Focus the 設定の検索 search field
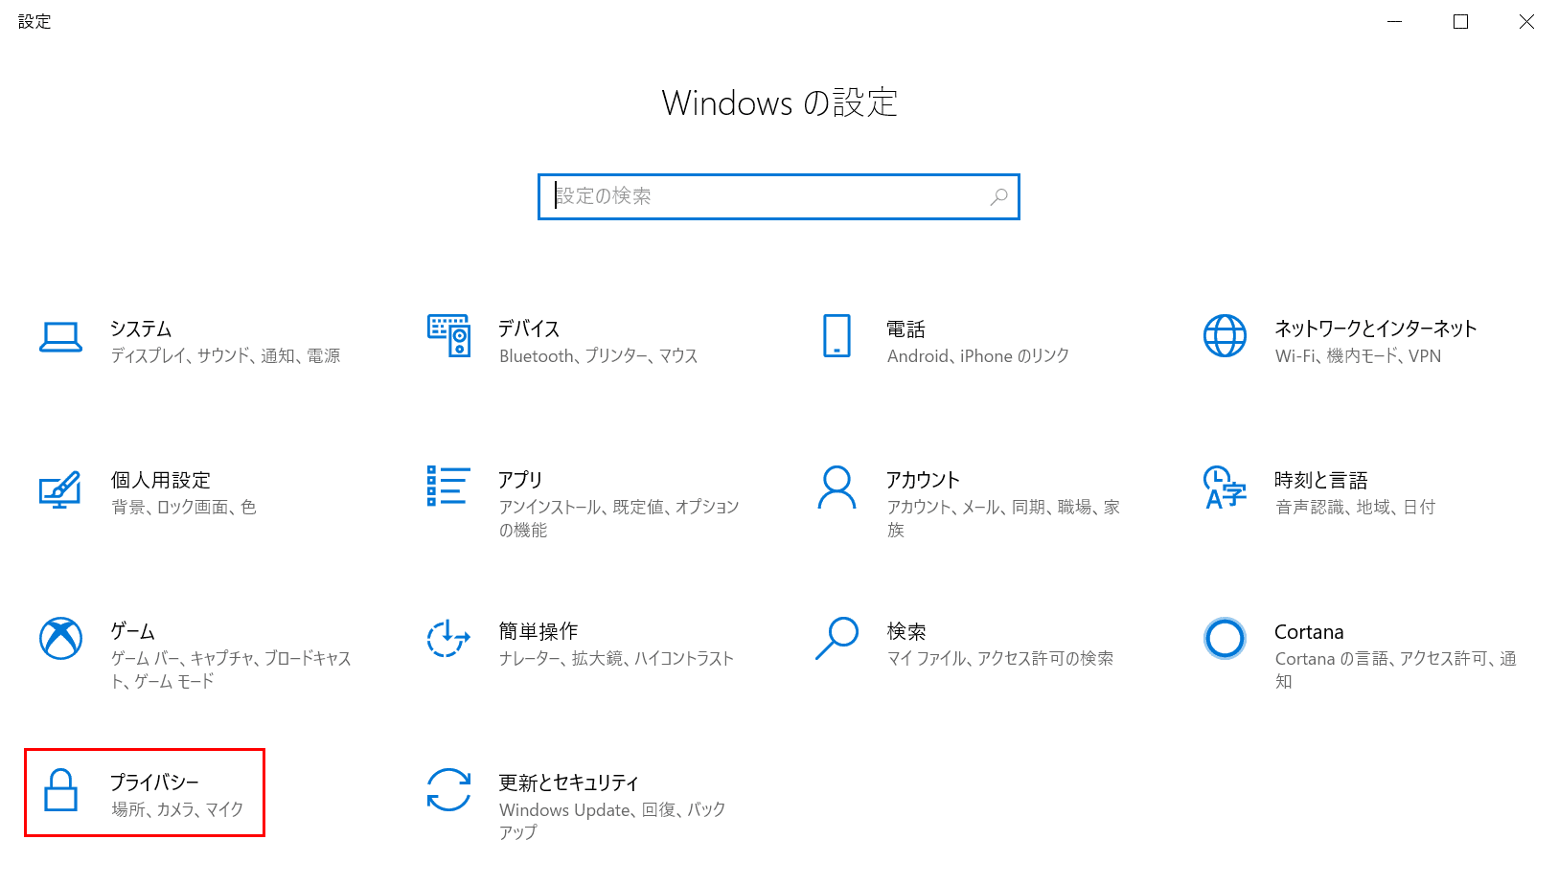Screen dimensions: 1558x885 pyautogui.click(x=778, y=196)
